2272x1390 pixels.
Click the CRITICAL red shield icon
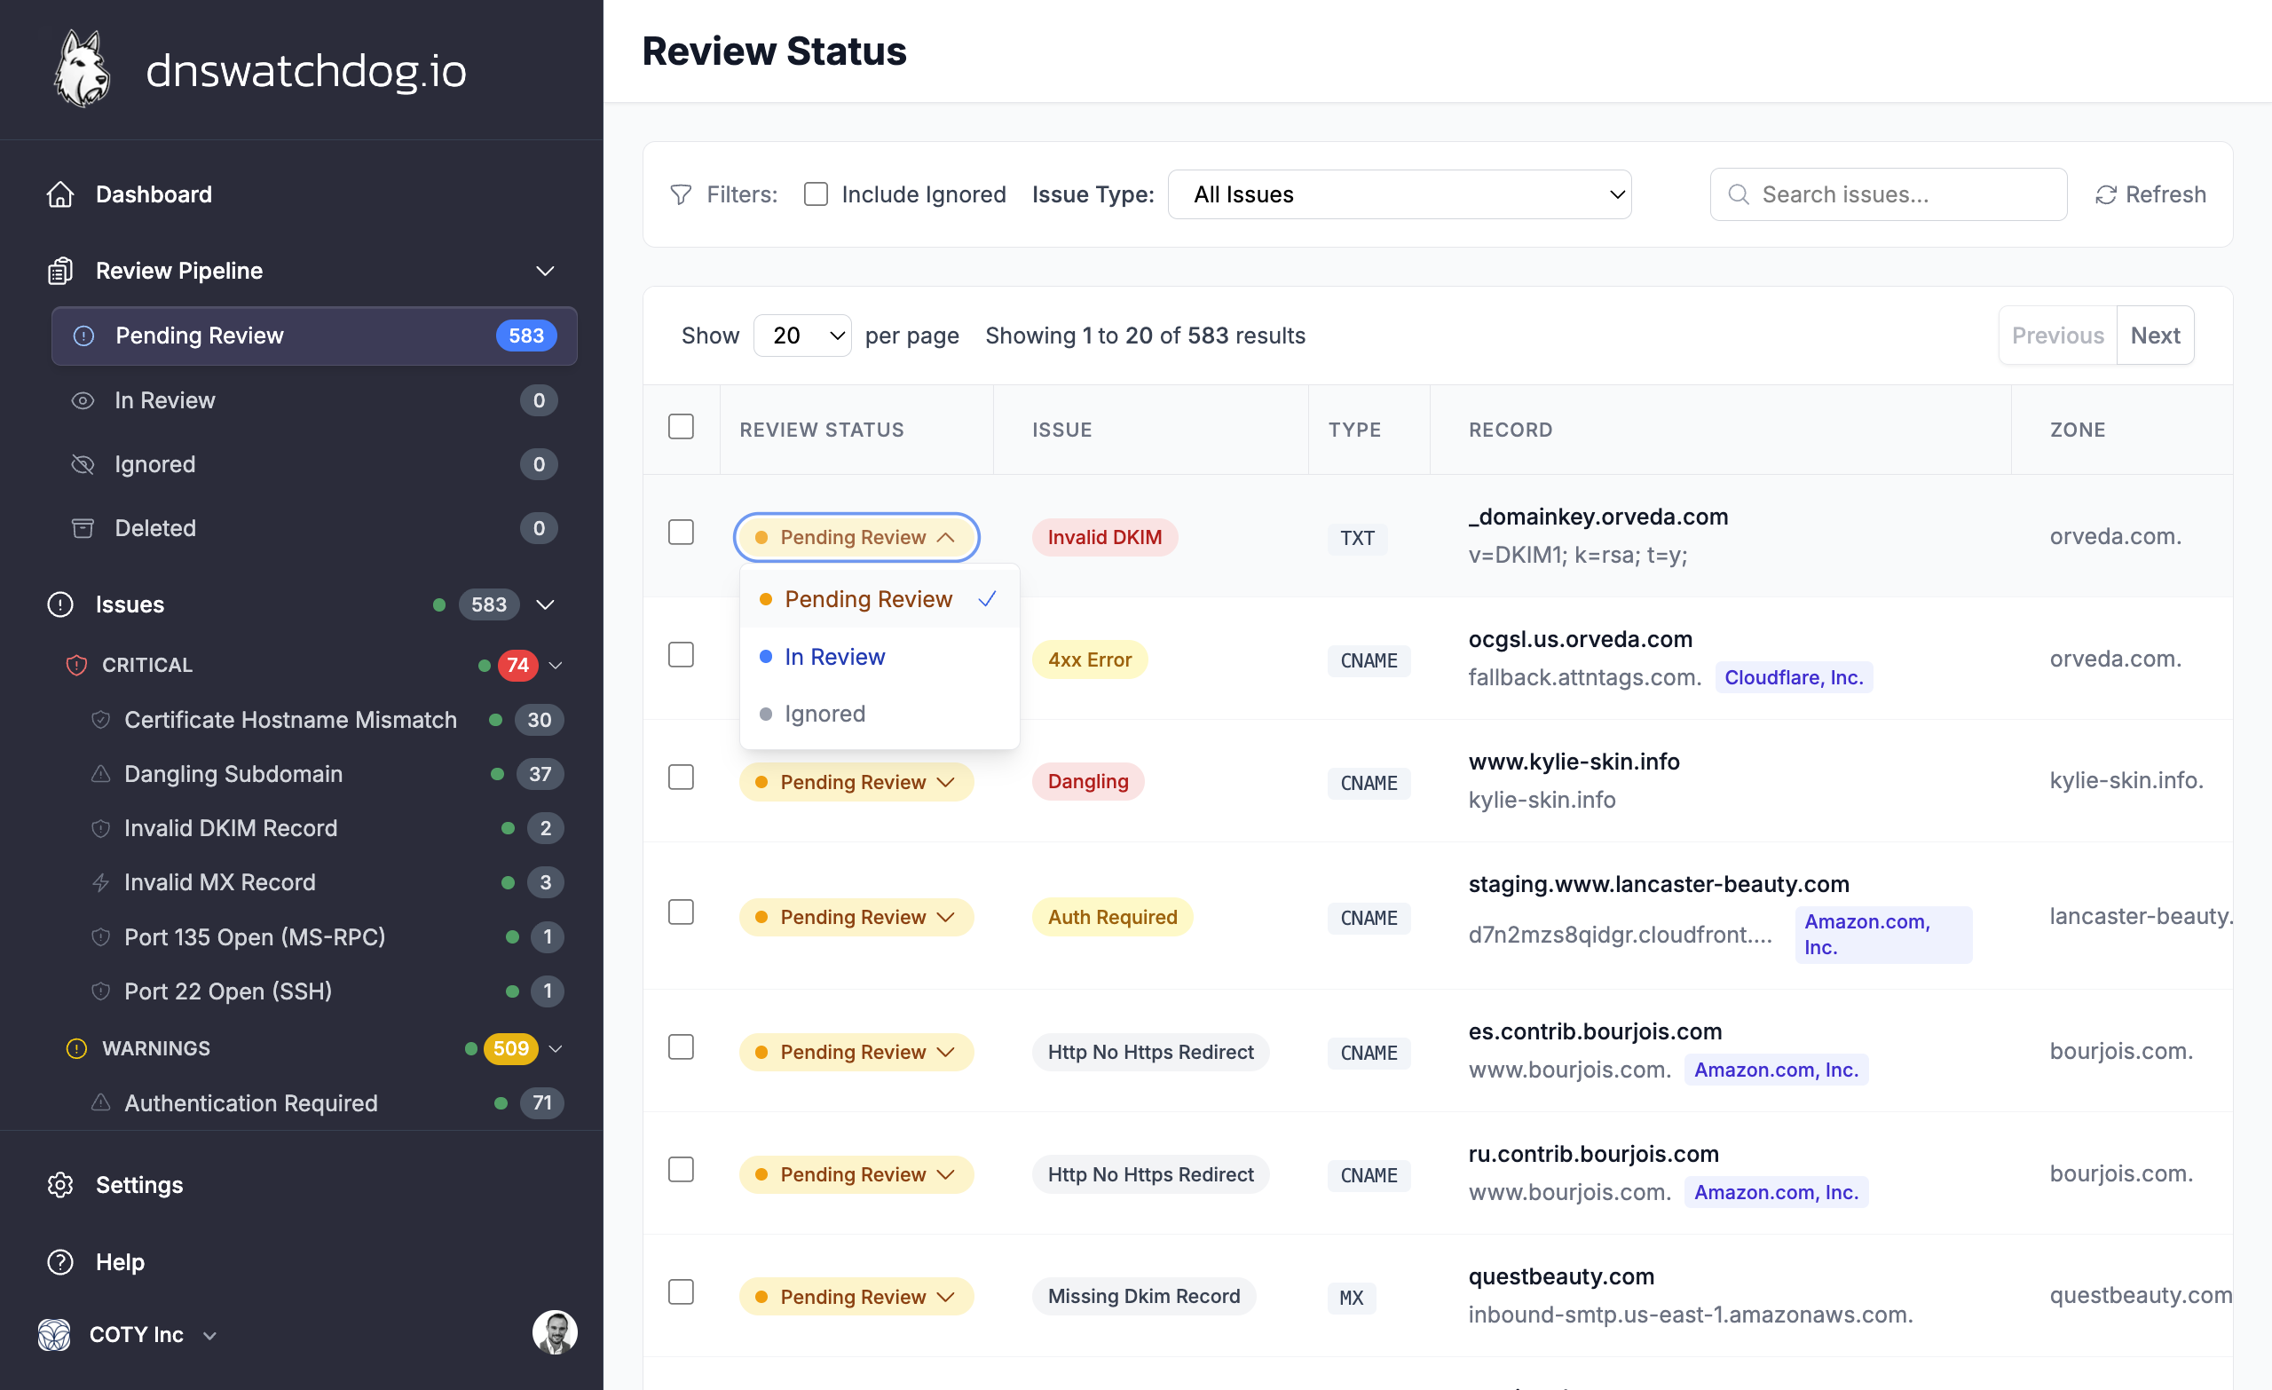(76, 665)
